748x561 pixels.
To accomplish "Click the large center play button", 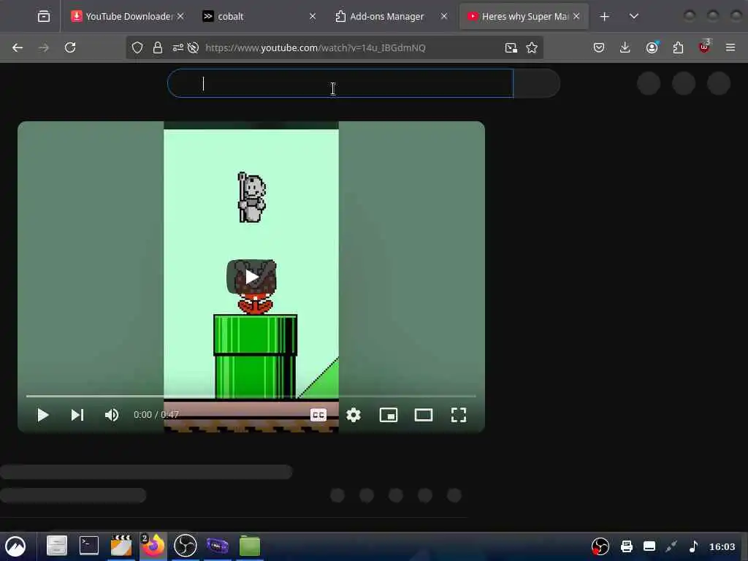I will (251, 277).
